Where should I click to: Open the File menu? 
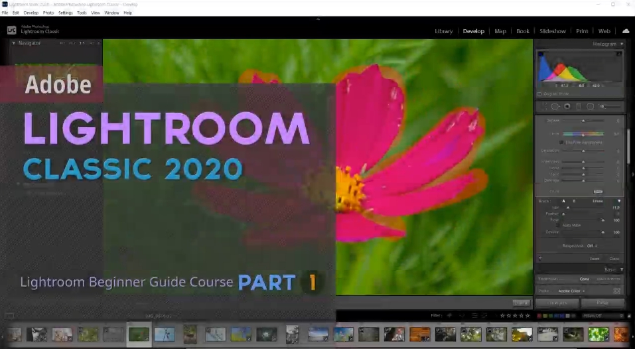point(5,13)
